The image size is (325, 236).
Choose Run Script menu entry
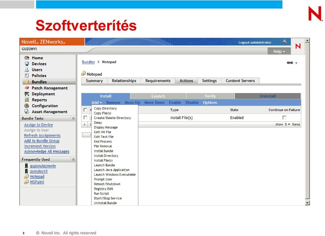[101, 193]
